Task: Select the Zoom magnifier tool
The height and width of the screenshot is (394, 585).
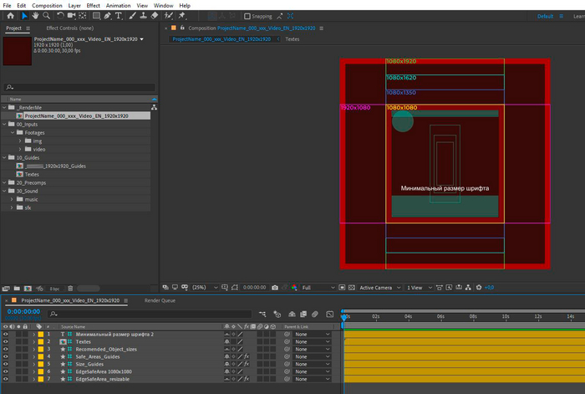Action: [45, 16]
